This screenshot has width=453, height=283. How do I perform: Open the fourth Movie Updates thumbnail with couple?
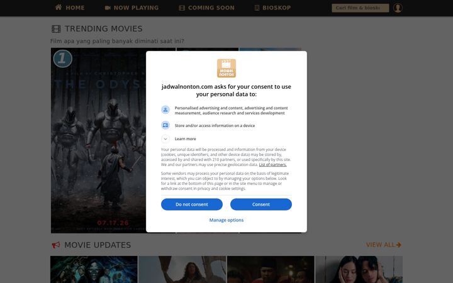click(x=359, y=269)
